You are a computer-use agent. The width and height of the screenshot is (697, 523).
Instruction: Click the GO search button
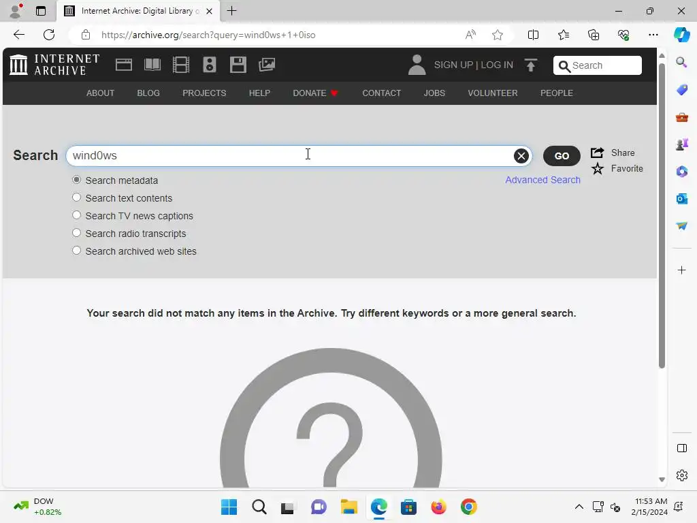[562, 156]
